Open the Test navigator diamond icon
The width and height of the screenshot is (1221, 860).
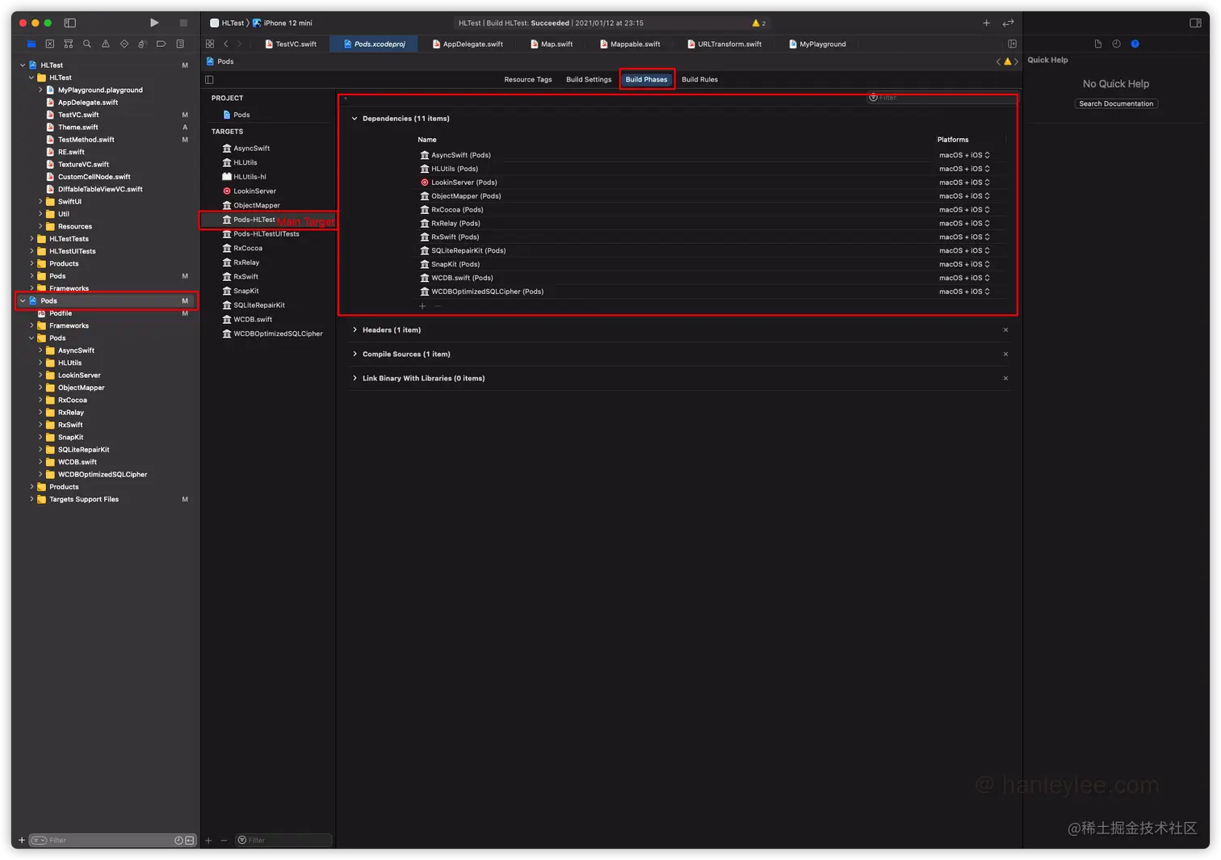pos(124,44)
